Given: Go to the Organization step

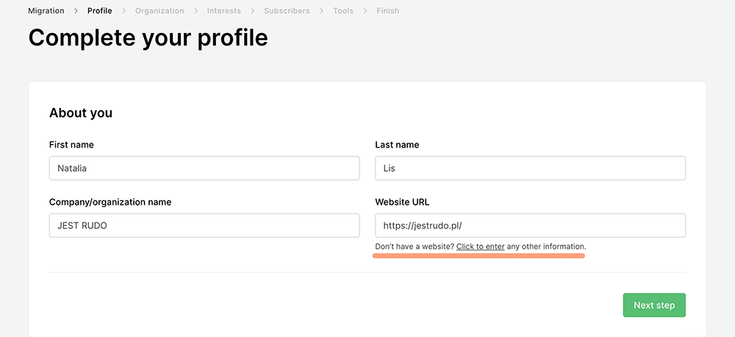Looking at the screenshot, I should [x=159, y=11].
